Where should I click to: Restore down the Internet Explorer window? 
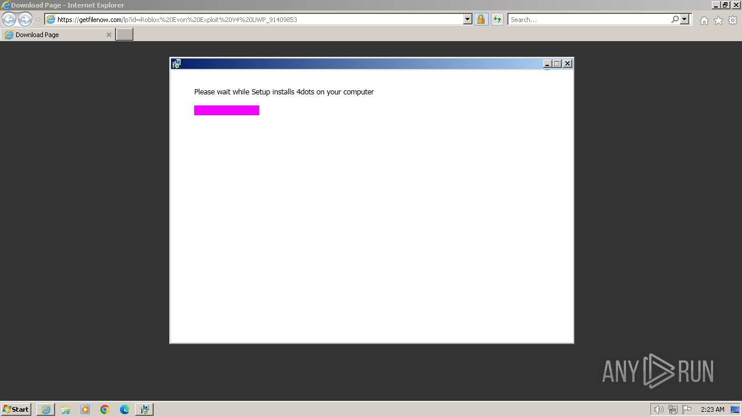click(x=726, y=5)
